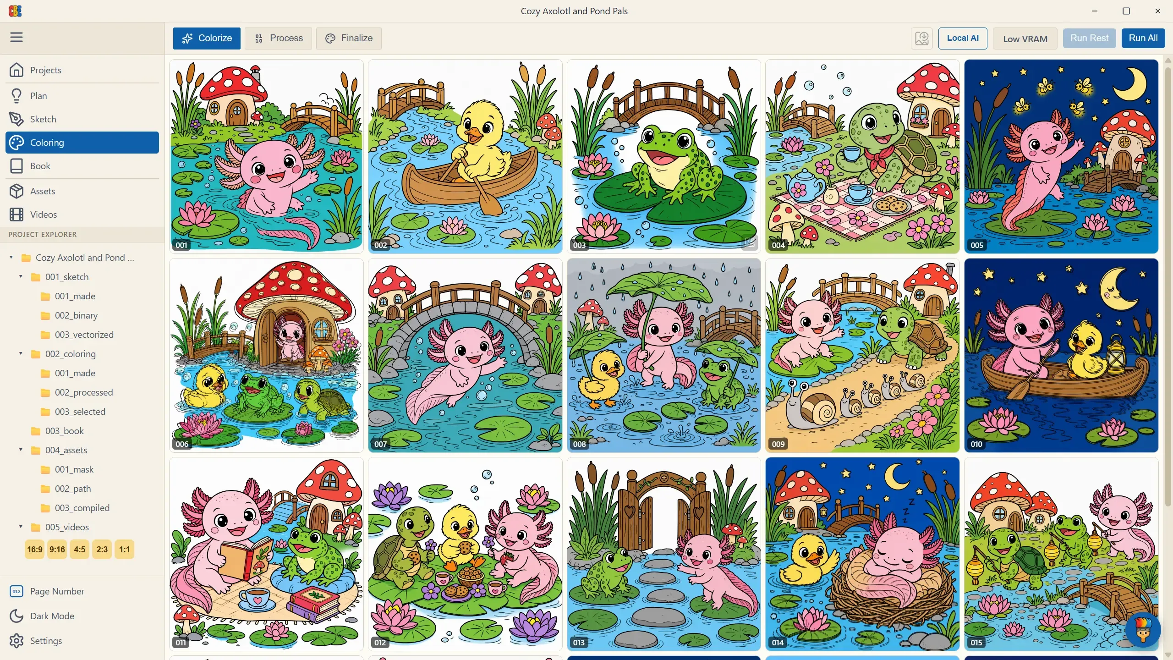Click the 001_sketch folder icon
Screen dimensions: 1173x660
(x=36, y=277)
